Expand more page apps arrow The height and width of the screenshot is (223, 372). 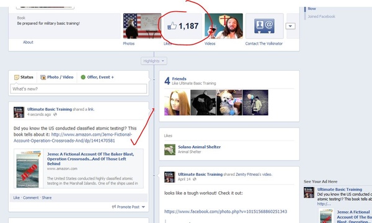(x=290, y=26)
